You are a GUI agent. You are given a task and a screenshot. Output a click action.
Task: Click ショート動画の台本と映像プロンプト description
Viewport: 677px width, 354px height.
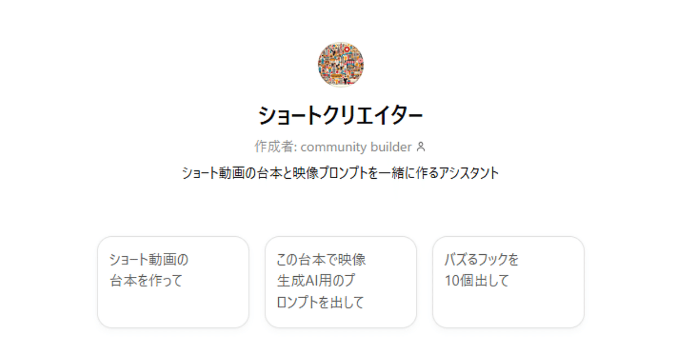pos(282,173)
